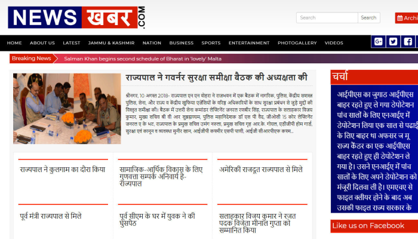Open the Entertainment section

pos(249,43)
